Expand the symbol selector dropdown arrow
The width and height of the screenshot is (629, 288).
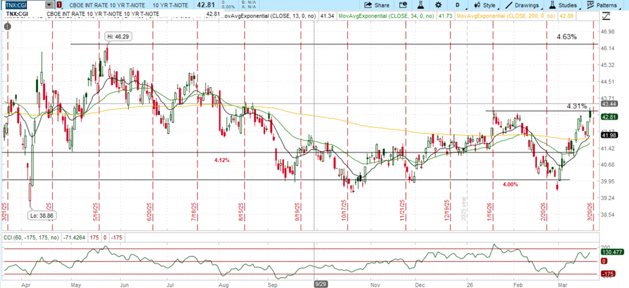coord(50,5)
